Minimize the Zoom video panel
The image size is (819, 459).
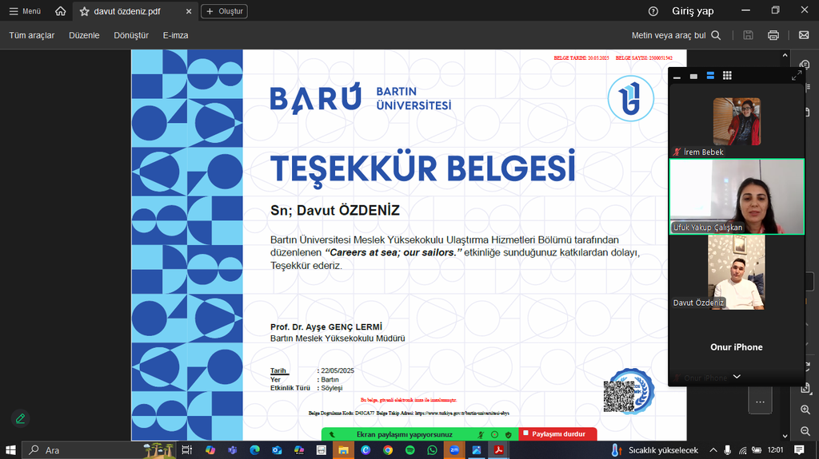pyautogui.click(x=677, y=76)
